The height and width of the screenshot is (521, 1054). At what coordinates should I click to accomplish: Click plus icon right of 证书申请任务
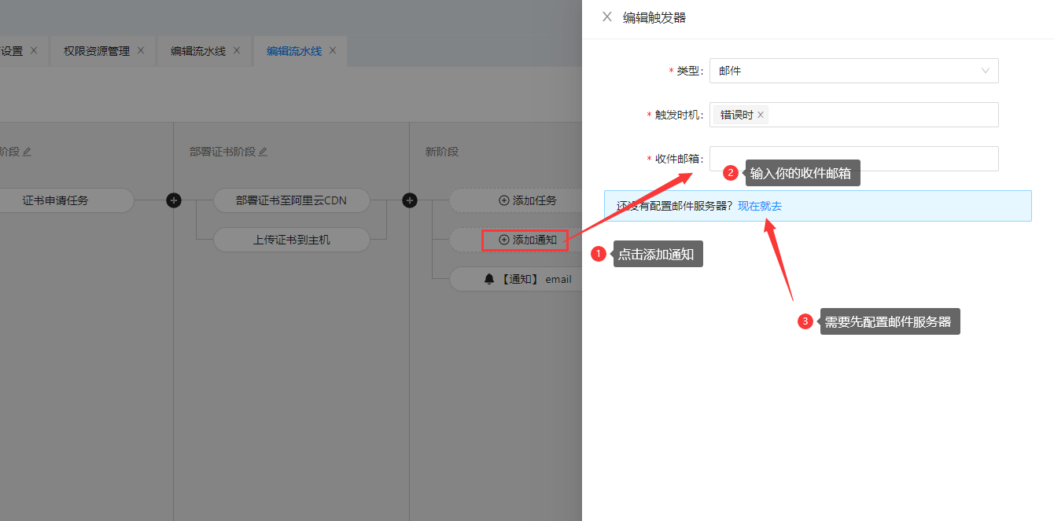coord(174,200)
